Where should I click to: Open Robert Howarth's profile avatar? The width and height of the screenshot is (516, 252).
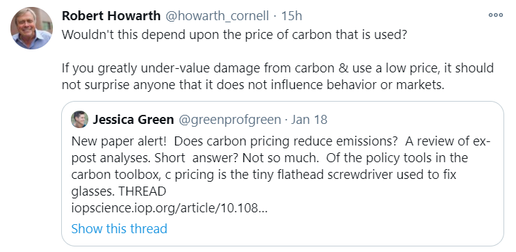tap(31, 28)
